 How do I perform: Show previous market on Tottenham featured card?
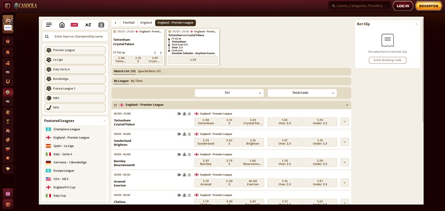click(155, 53)
